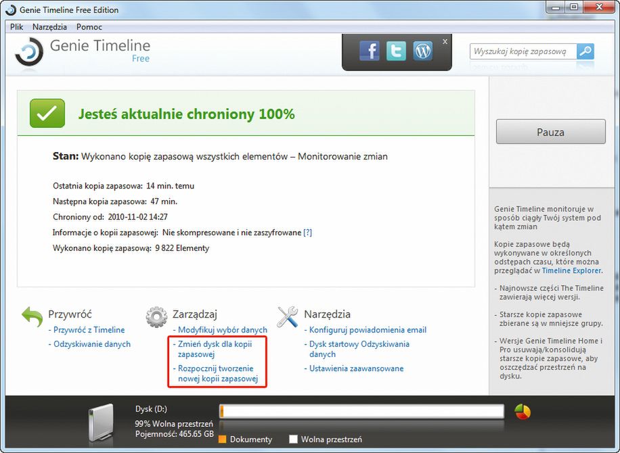Maximize the Genie Timeline window
Image resolution: width=620 pixels, height=453 pixels.
point(574,7)
